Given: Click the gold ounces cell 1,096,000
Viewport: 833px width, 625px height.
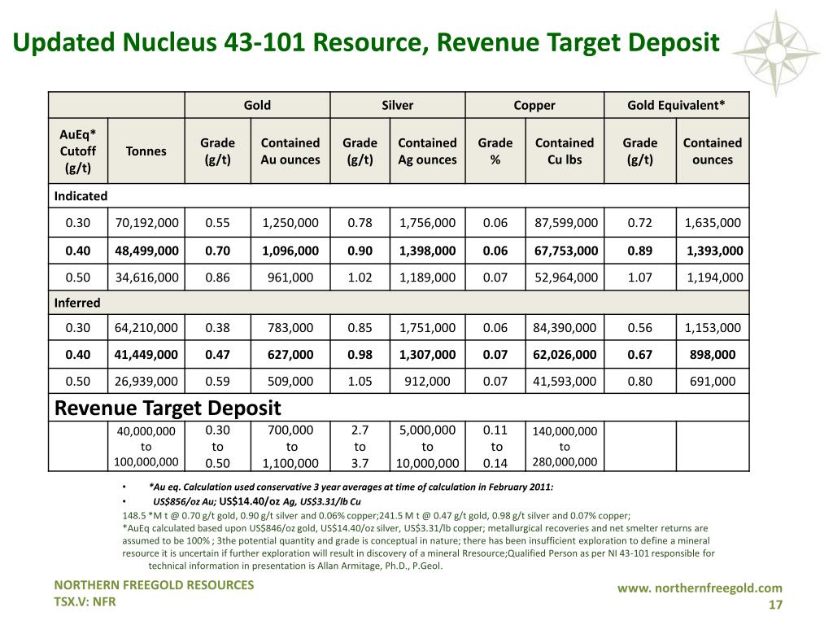Looking at the screenshot, I should point(290,251).
